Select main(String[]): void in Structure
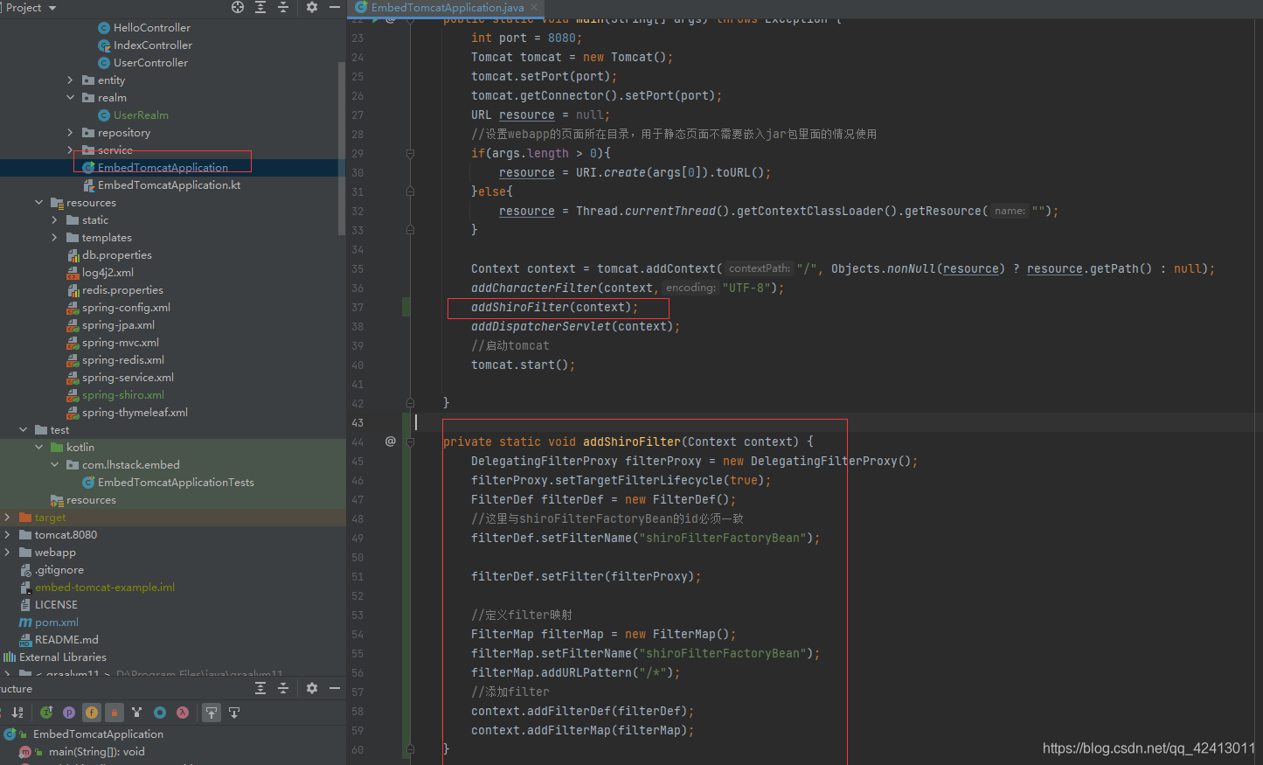This screenshot has width=1263, height=765. pyautogui.click(x=96, y=752)
